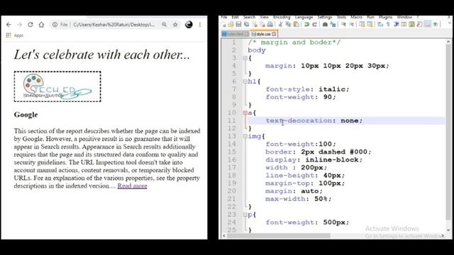Image resolution: width=454 pixels, height=255 pixels.
Task: Collapse the h1 block fold marker on line 6
Action: pos(245,81)
